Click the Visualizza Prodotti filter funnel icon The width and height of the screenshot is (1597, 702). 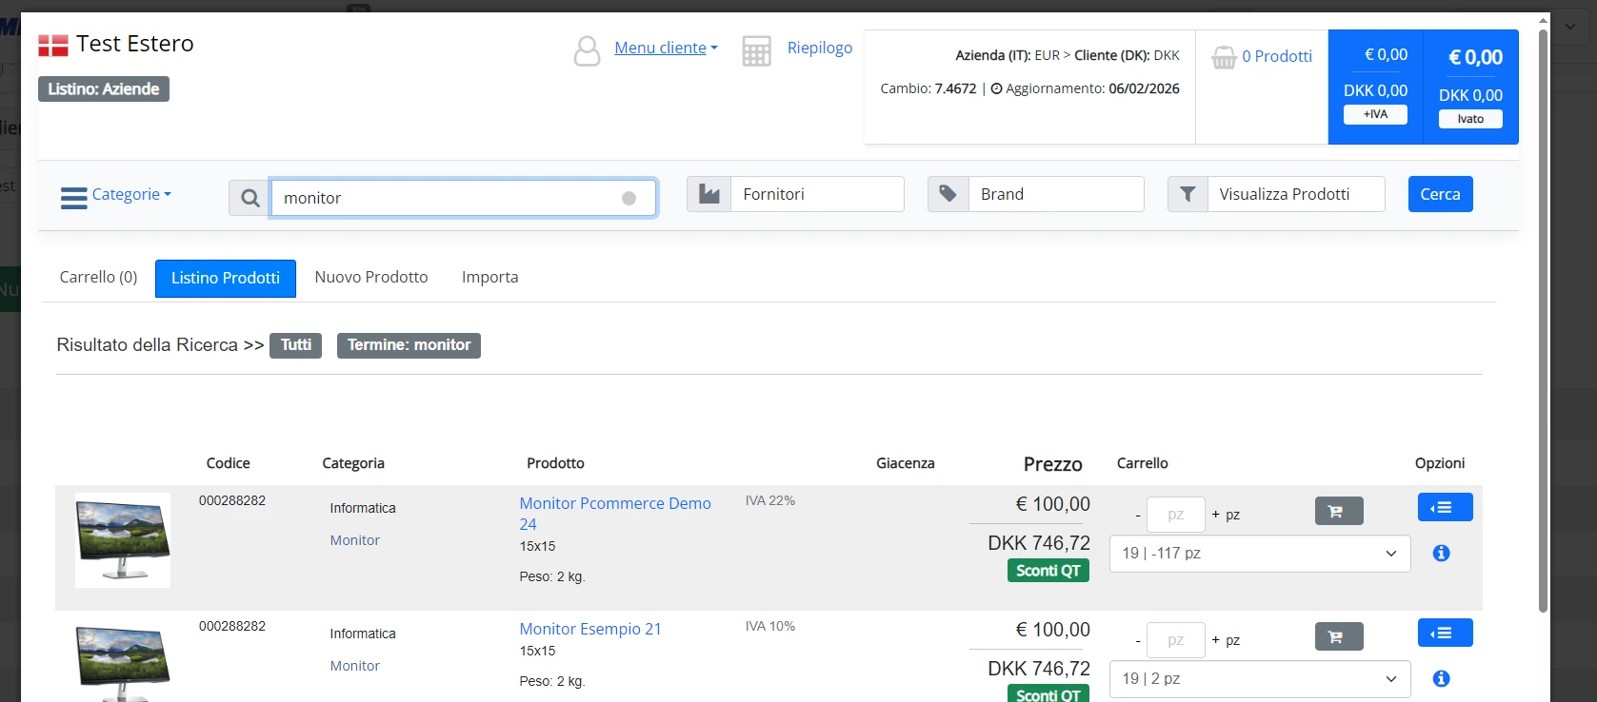[1188, 194]
